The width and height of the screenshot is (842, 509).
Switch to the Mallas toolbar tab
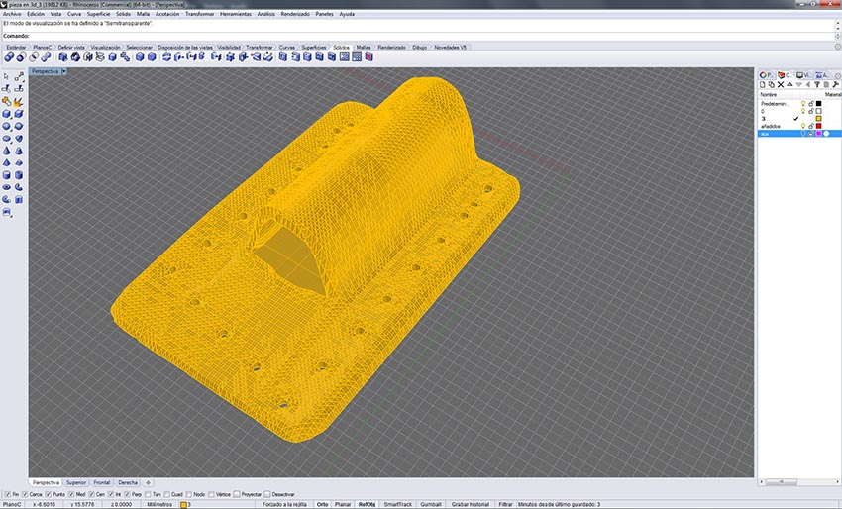(x=364, y=48)
